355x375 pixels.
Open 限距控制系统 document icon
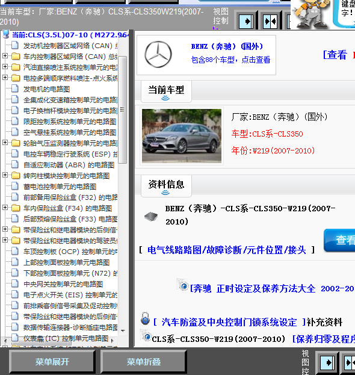pyautogui.click(x=15, y=121)
